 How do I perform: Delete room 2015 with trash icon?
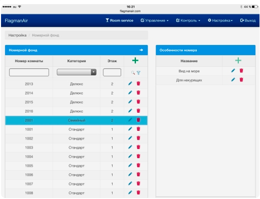pos(139,102)
